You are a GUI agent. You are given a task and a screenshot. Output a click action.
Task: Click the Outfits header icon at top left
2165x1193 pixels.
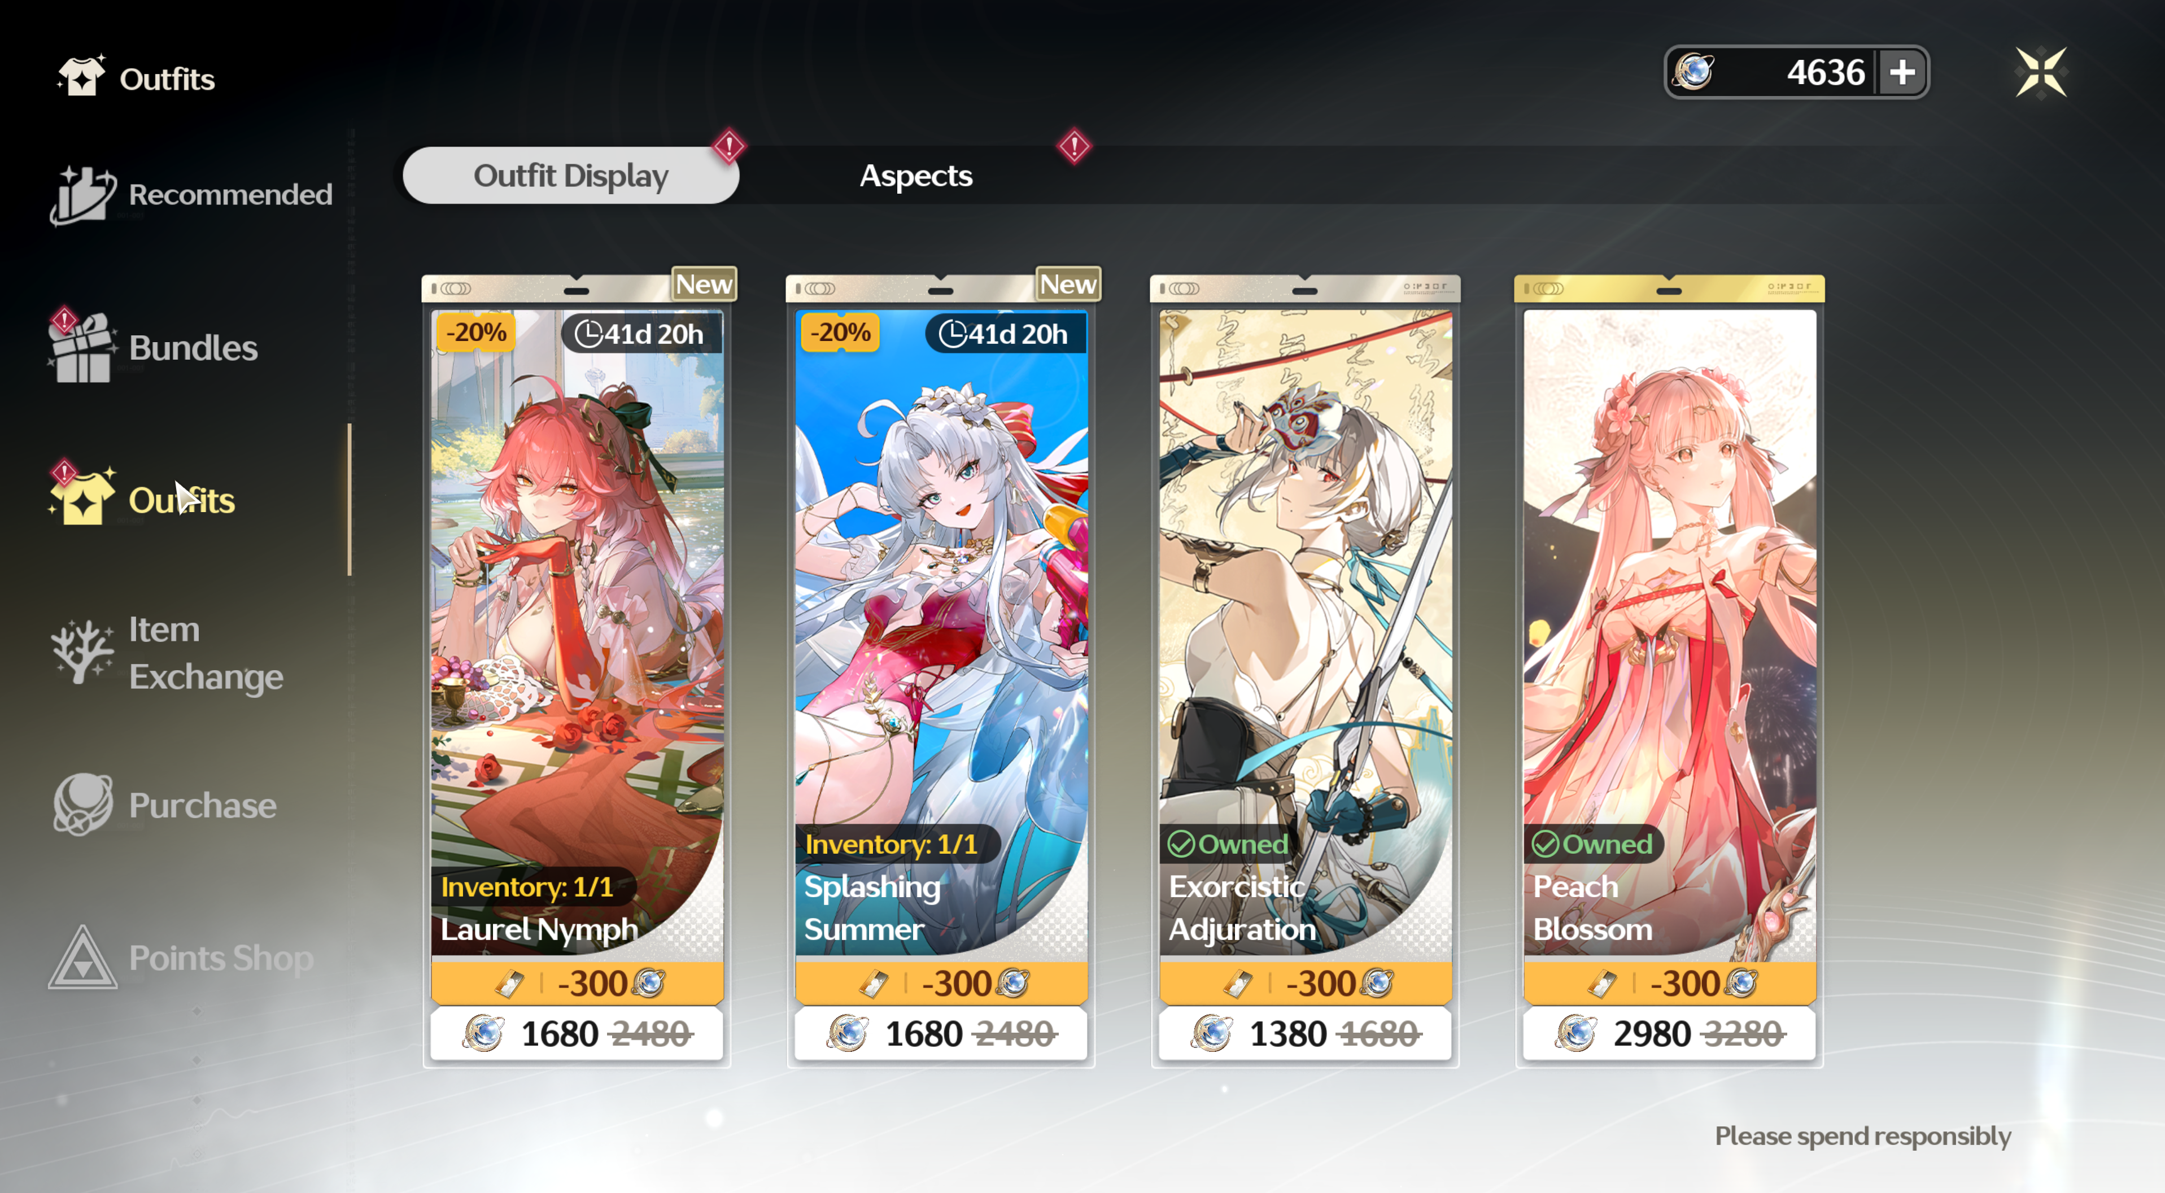pos(81,77)
